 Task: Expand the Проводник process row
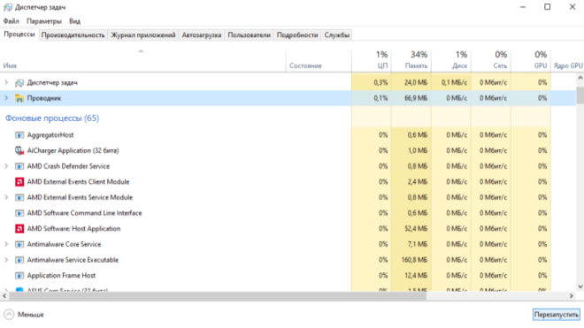[x=6, y=98]
